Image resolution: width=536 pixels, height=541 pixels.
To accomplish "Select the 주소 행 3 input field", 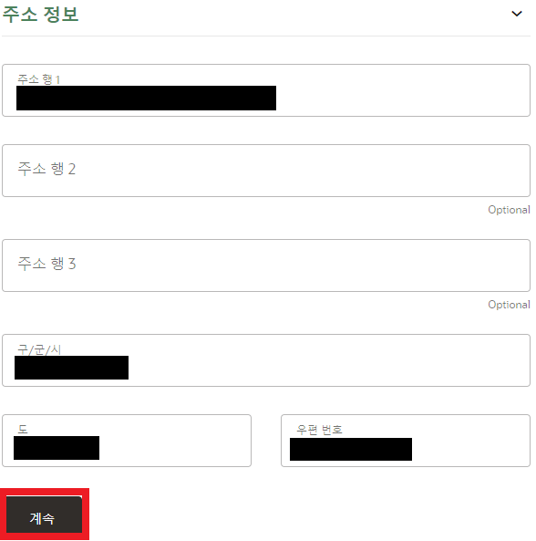I will tap(266, 265).
